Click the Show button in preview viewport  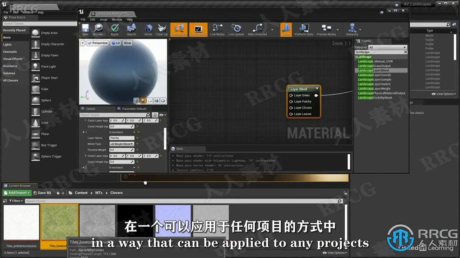point(128,43)
